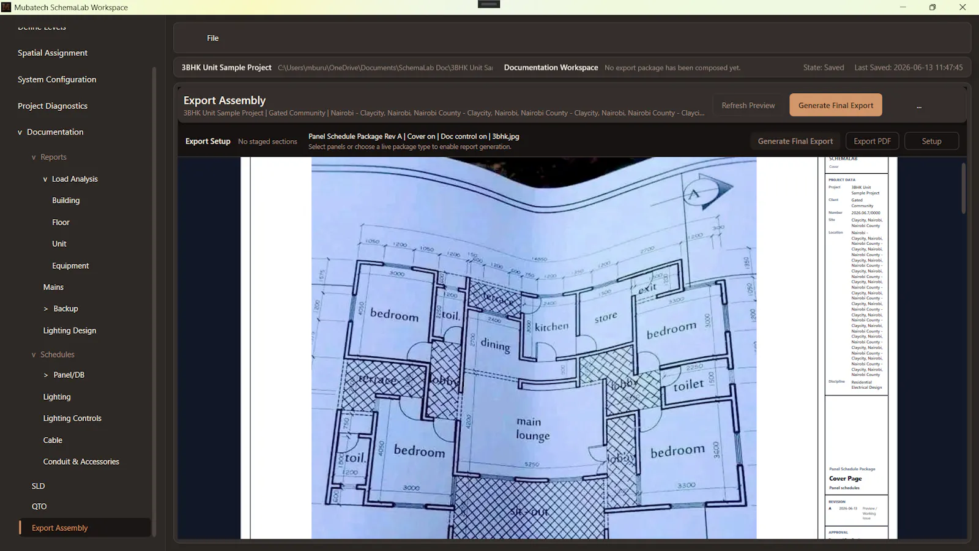Screen dimensions: 979x551
Task: Select Building under Load Analysis
Action: [x=65, y=200]
